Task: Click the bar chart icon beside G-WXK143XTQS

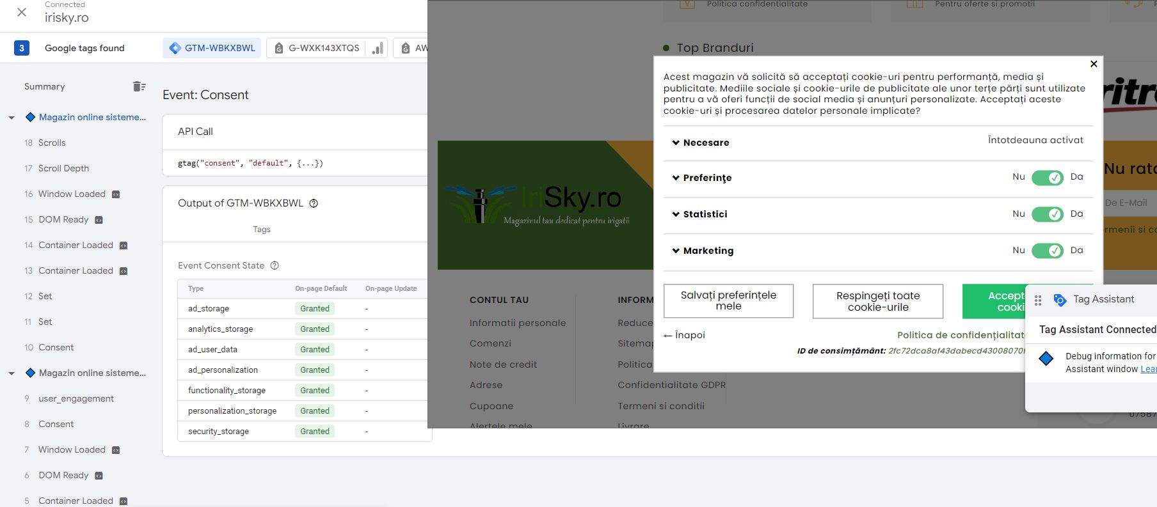Action: click(378, 48)
